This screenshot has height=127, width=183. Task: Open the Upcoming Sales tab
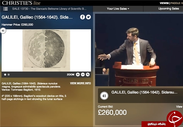coord(169,9)
